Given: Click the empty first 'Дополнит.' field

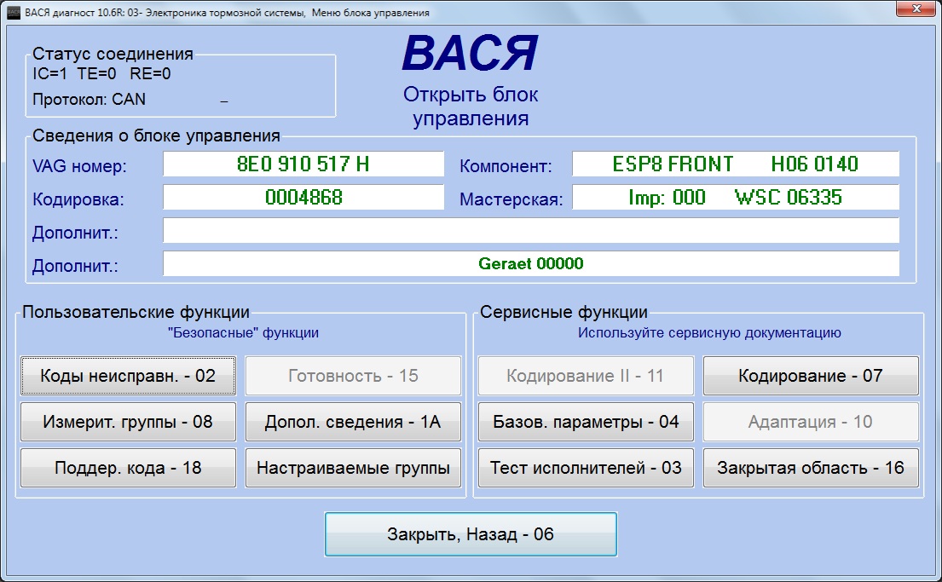Looking at the screenshot, I should [x=531, y=231].
